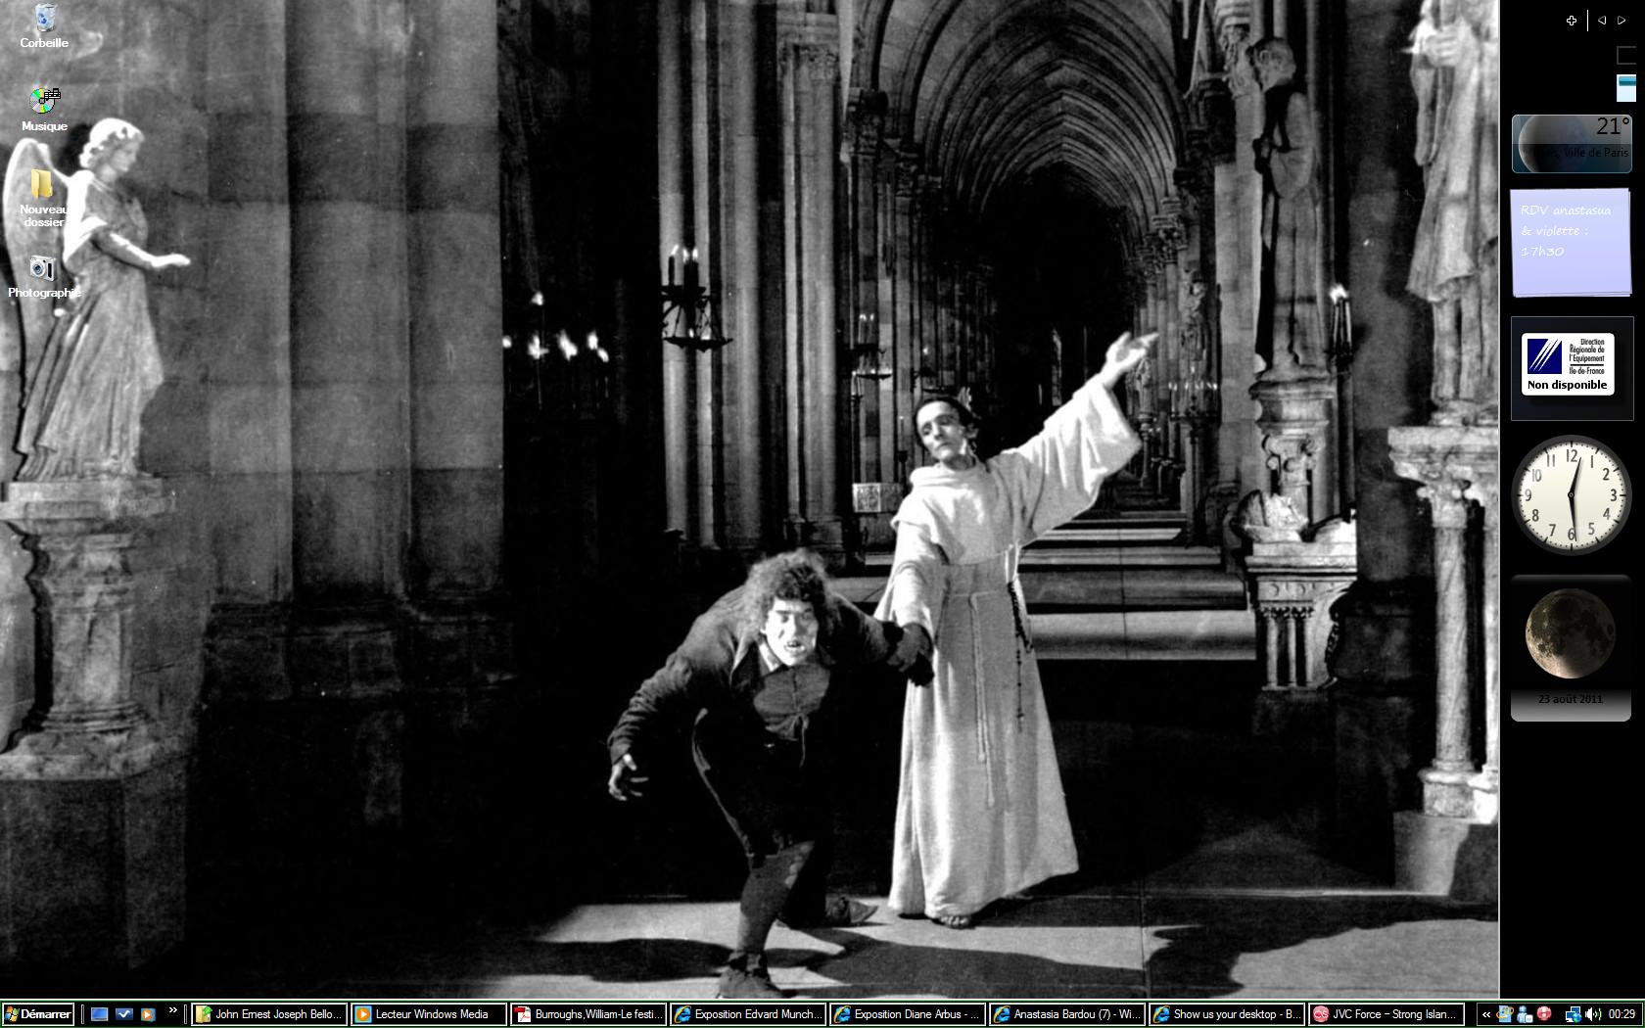Click the user accounts tray icon
The height and width of the screenshot is (1028, 1645).
click(1525, 1014)
